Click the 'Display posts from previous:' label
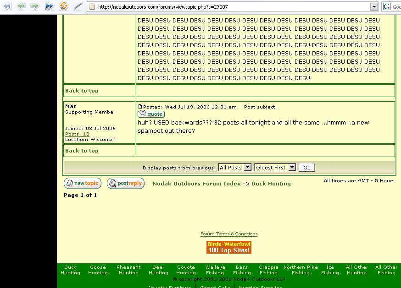The width and height of the screenshot is (401, 288). coord(179,168)
